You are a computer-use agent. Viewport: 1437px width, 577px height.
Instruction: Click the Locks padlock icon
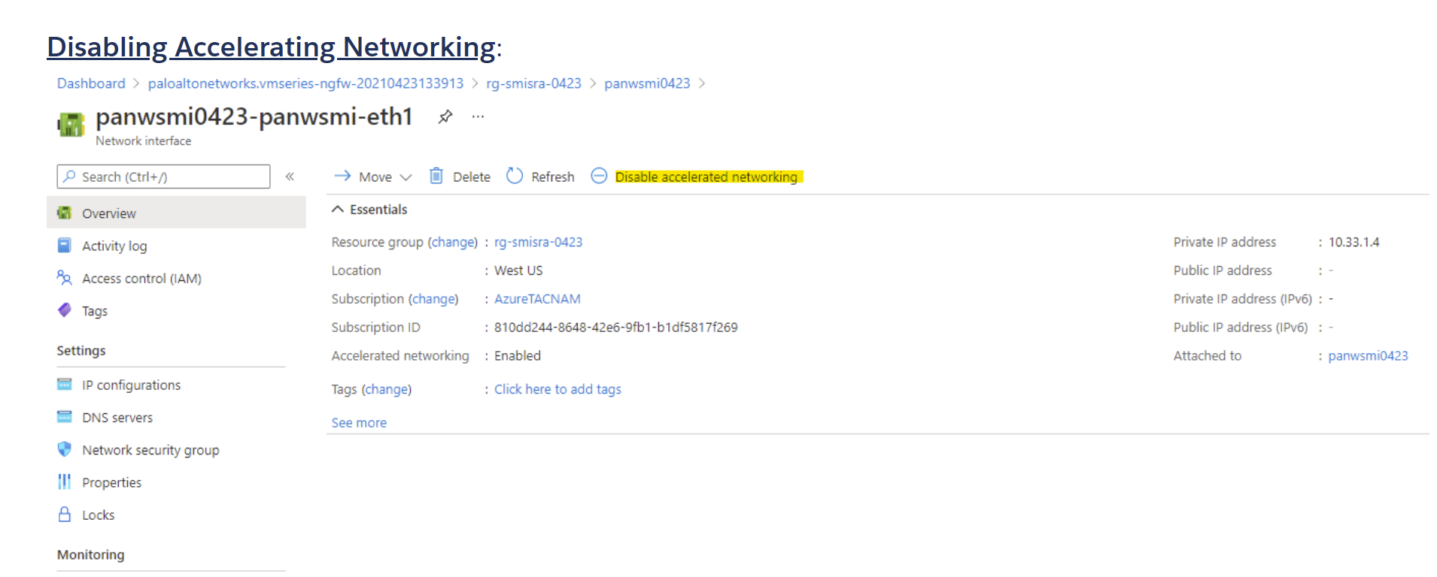click(65, 514)
